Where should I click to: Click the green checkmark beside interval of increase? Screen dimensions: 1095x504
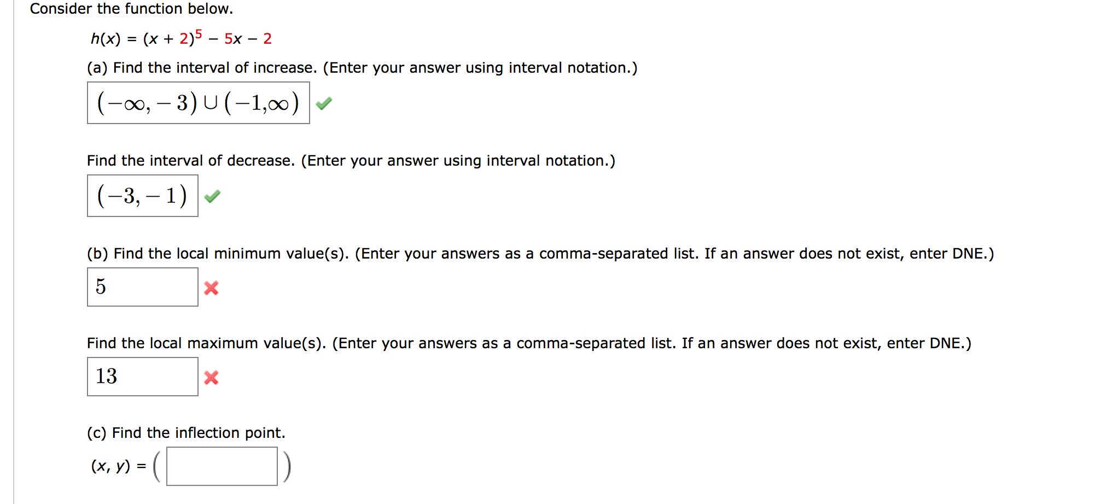[x=324, y=103]
